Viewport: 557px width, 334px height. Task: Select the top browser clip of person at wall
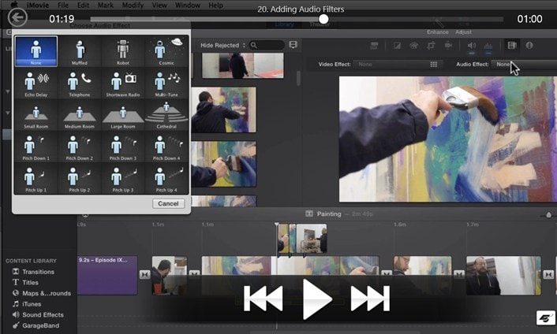click(243, 65)
